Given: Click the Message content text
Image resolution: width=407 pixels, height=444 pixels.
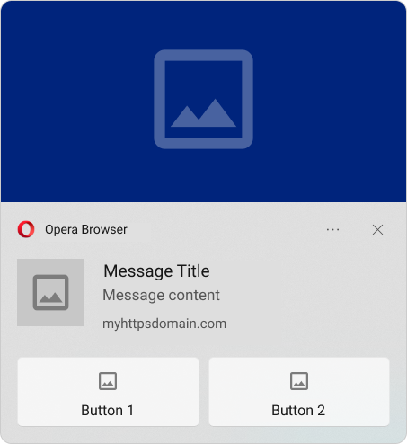Looking at the screenshot, I should pyautogui.click(x=161, y=296).
